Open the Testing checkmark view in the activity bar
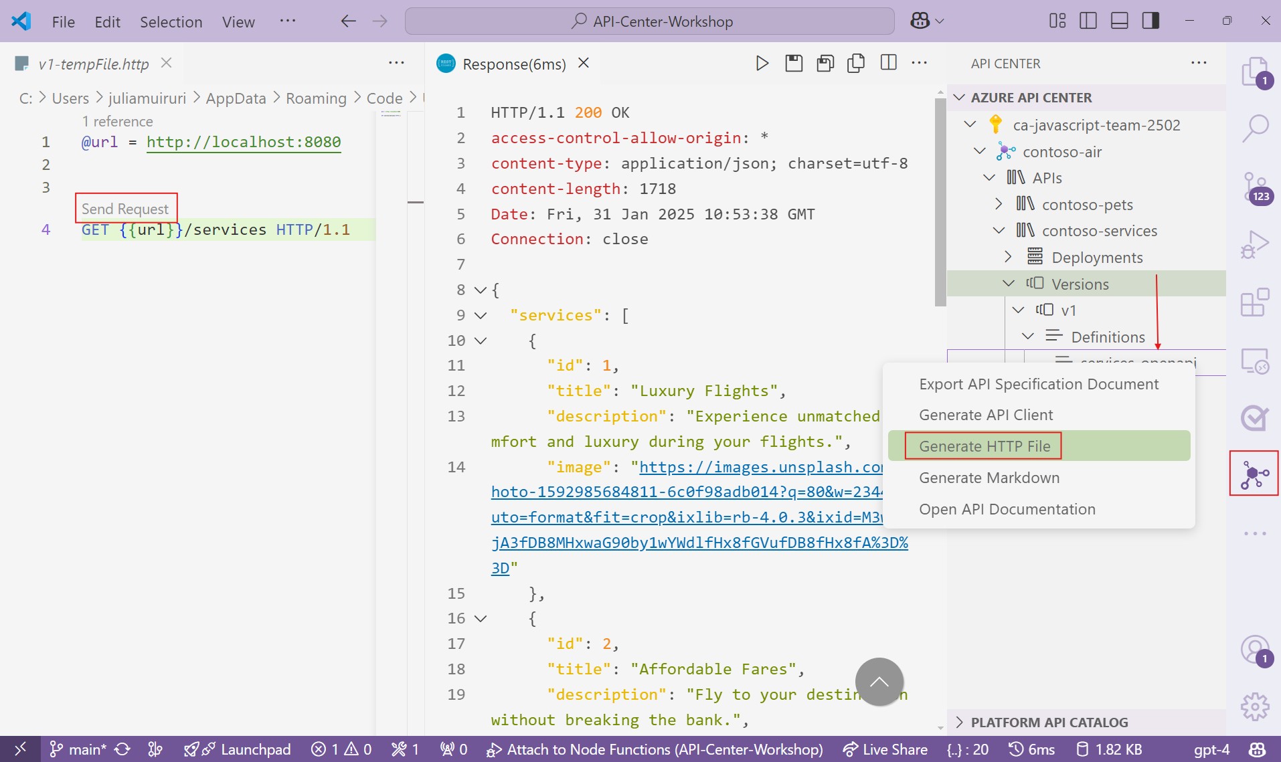The image size is (1281, 762). pos(1254,418)
